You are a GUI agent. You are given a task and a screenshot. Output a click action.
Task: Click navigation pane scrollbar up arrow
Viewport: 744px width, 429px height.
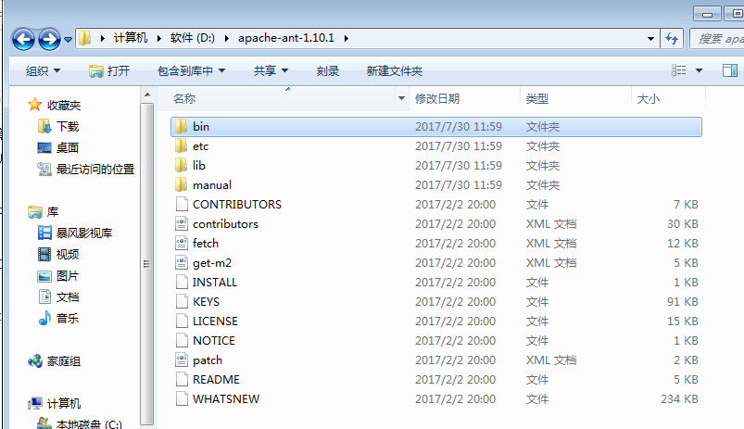point(147,95)
